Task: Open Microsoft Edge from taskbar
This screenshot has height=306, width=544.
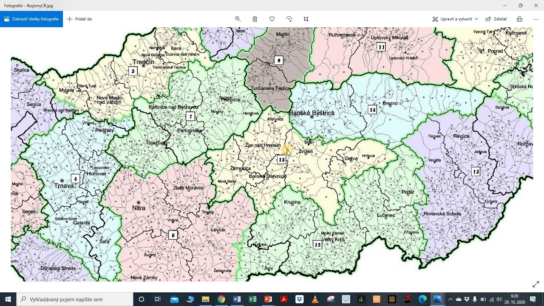Action: pos(422,299)
